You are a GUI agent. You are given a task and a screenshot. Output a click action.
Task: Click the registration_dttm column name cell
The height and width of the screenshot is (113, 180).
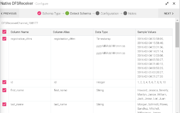[21, 39]
